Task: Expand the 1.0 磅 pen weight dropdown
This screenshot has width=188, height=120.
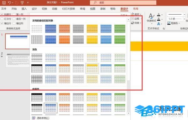Action: tap(185, 19)
